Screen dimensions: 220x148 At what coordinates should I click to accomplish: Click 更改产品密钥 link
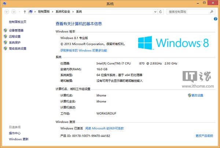point(204,136)
